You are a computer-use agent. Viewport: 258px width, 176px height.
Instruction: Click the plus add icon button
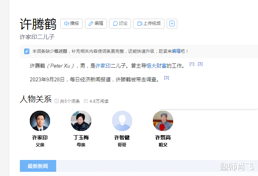click(172, 24)
